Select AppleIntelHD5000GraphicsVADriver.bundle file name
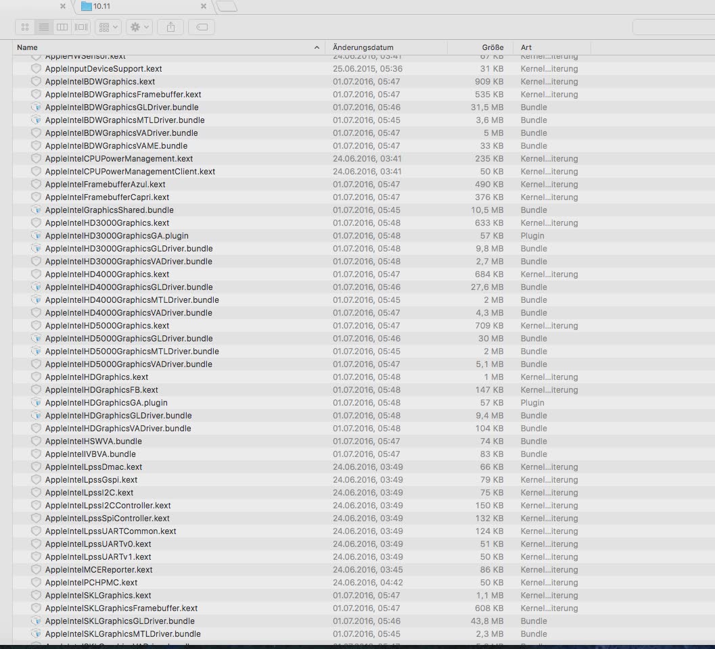This screenshot has width=715, height=649. click(x=129, y=364)
